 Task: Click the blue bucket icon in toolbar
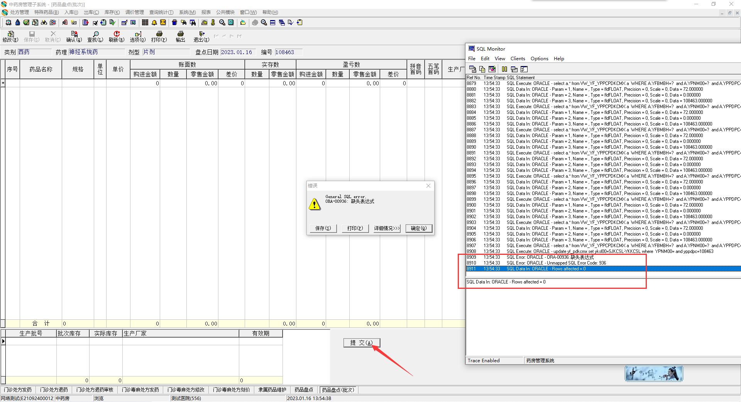(174, 22)
